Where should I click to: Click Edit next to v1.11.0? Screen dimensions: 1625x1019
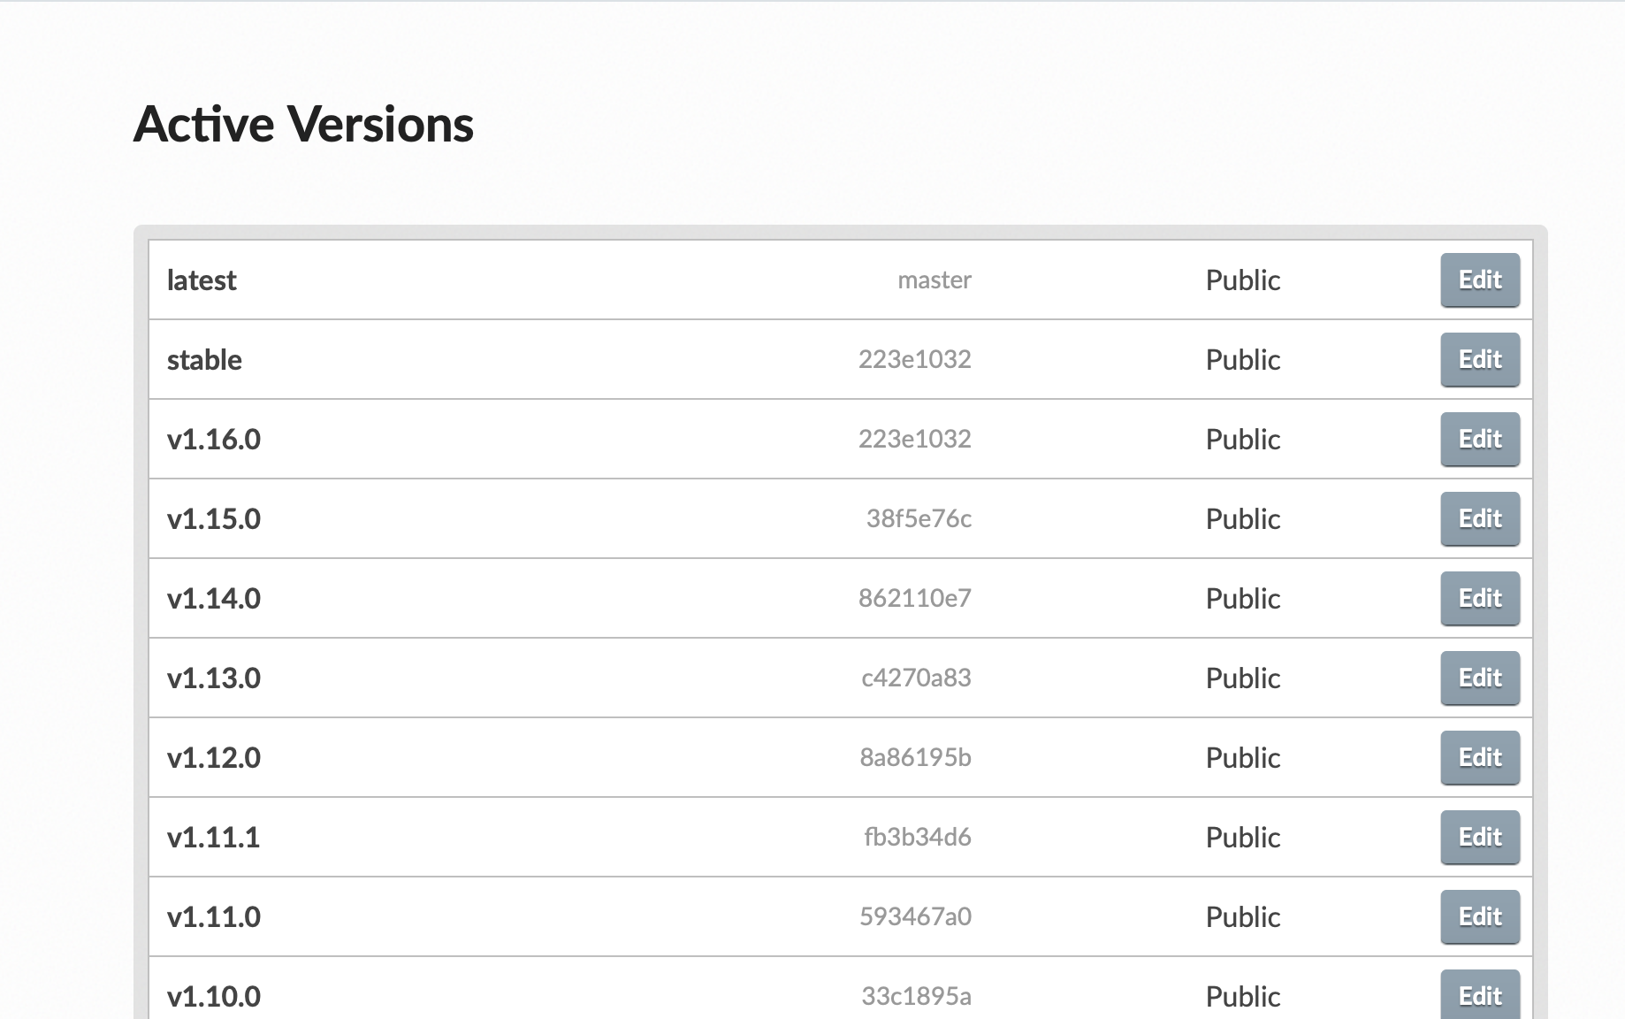point(1479,917)
